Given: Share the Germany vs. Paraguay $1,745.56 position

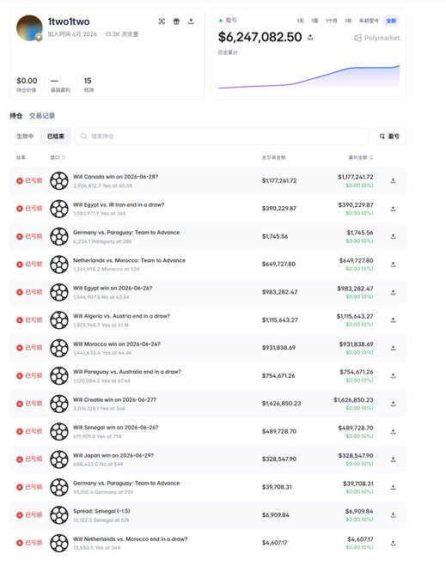Looking at the screenshot, I should (393, 236).
